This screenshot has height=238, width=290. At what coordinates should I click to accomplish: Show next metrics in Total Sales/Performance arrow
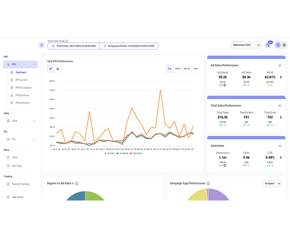pos(281,117)
